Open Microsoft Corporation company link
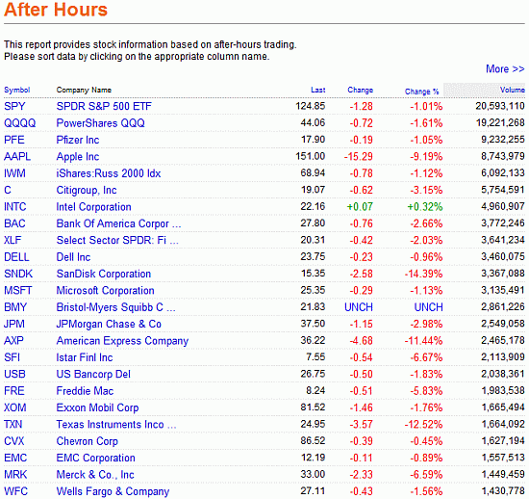Viewport: 529px width, 499px height. point(105,290)
